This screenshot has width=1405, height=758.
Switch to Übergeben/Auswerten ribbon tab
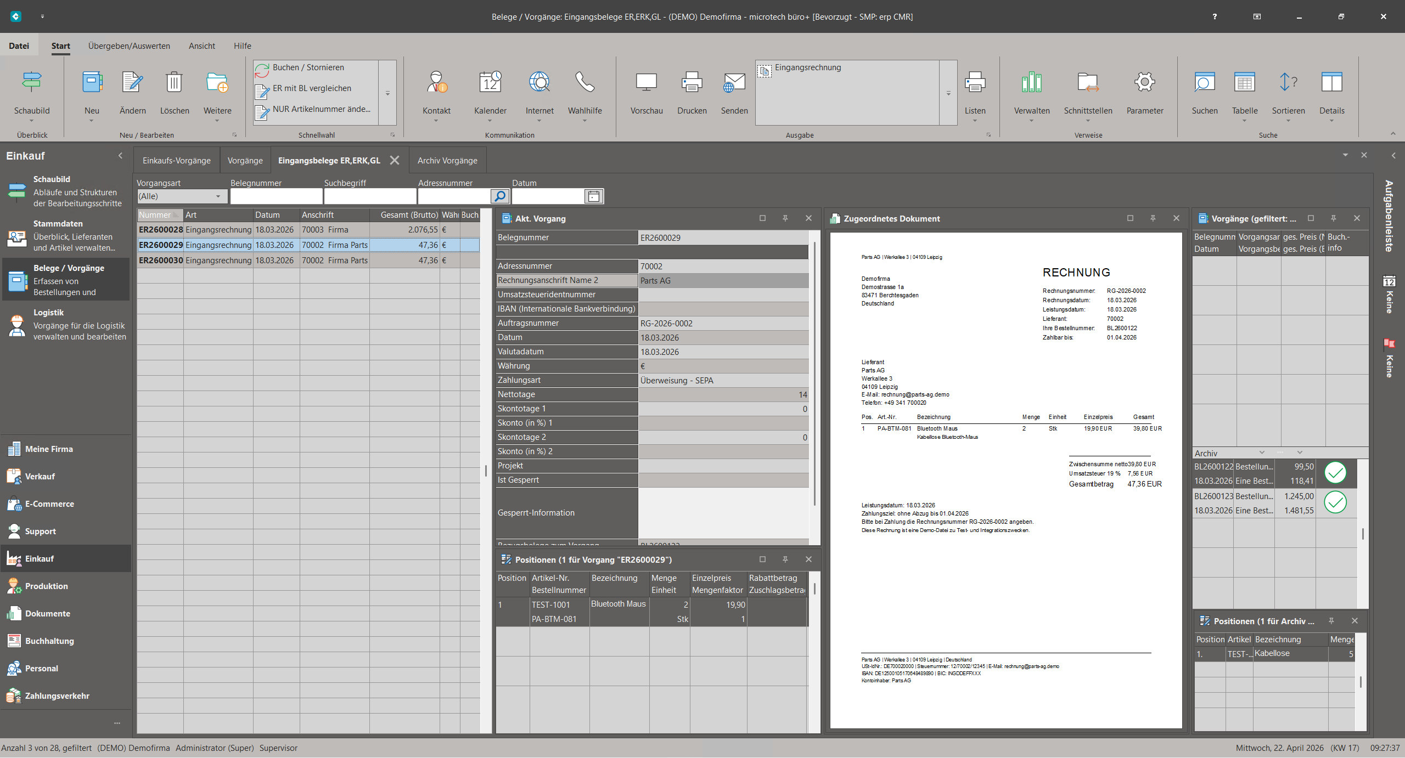(129, 46)
